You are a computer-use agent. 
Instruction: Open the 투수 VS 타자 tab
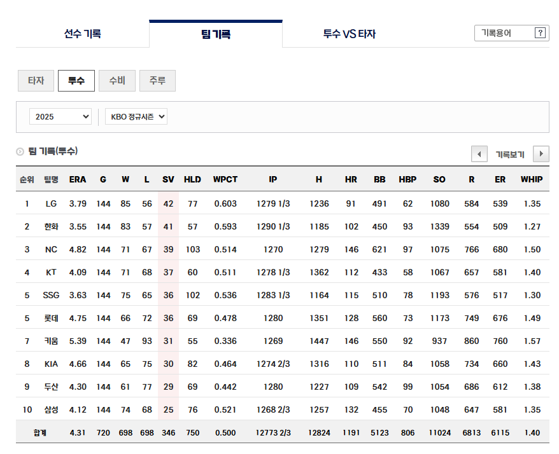pyautogui.click(x=349, y=34)
